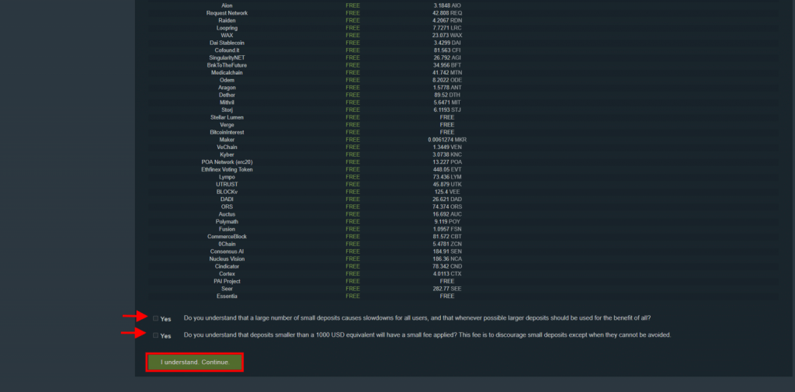
Task: Select the 'Dai Stablecoin' name
Action: coord(227,43)
